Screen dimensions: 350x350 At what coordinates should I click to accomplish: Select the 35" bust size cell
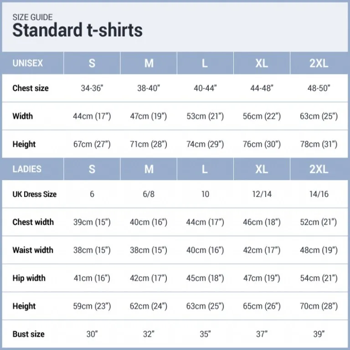[x=205, y=334]
